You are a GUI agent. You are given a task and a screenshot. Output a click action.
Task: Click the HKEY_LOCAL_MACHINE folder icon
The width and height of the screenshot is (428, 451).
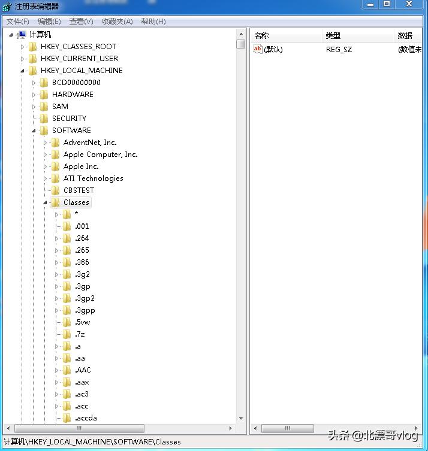pyautogui.click(x=33, y=71)
